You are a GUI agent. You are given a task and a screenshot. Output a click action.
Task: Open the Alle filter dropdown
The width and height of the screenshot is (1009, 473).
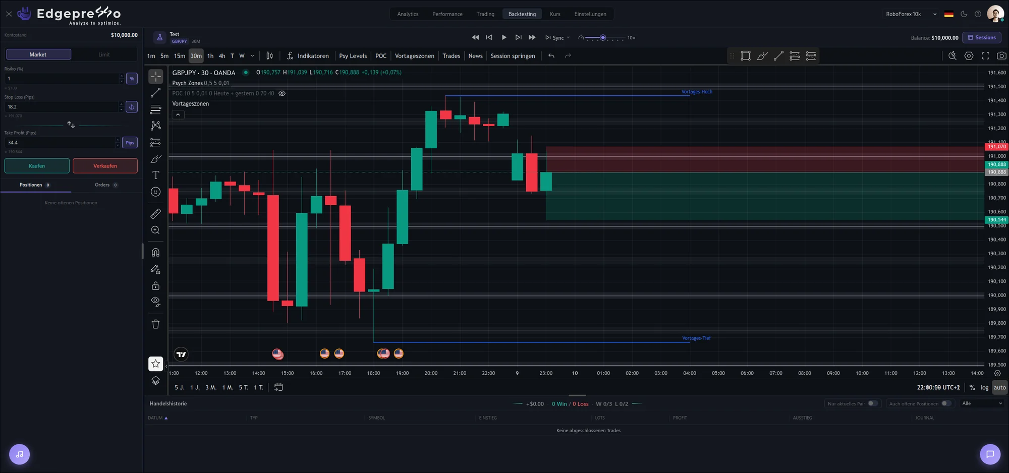[x=982, y=403]
